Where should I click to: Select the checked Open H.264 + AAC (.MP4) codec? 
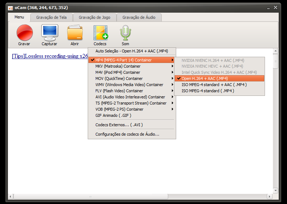[x=219, y=78]
